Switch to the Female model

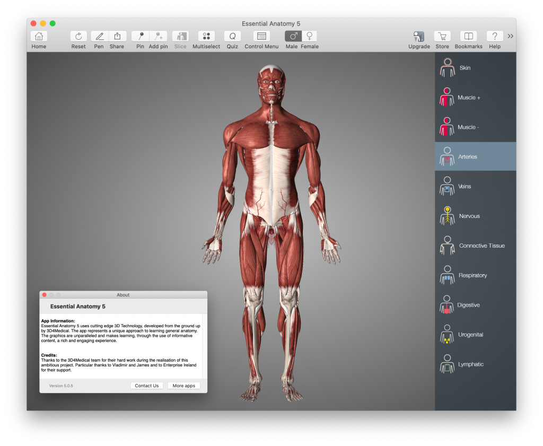(309, 37)
